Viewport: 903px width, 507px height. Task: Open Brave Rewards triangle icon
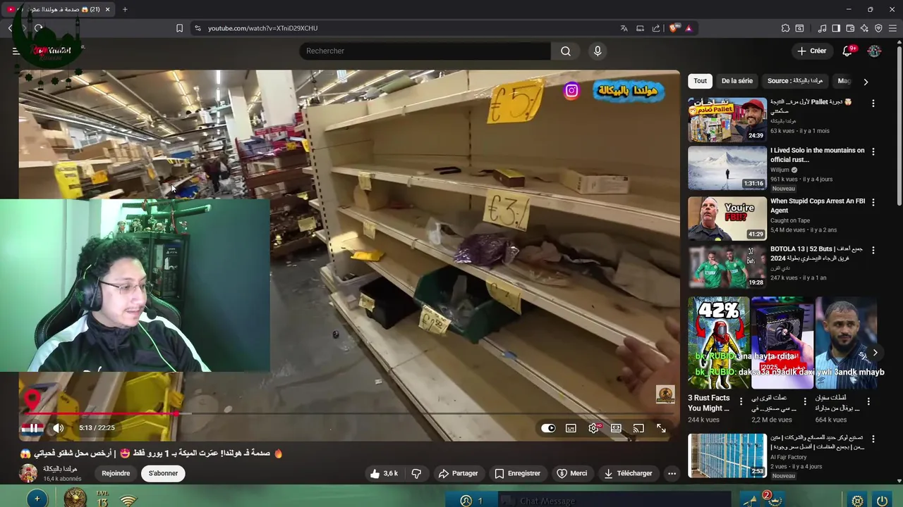point(689,28)
